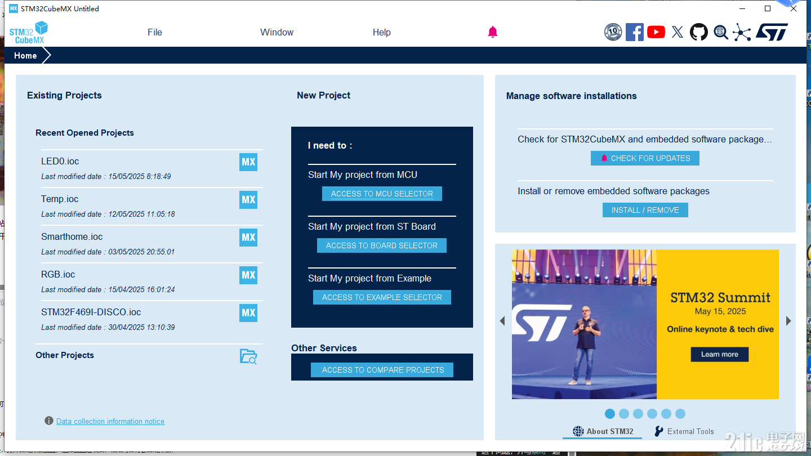Open Data collection information notice link

click(x=110, y=421)
